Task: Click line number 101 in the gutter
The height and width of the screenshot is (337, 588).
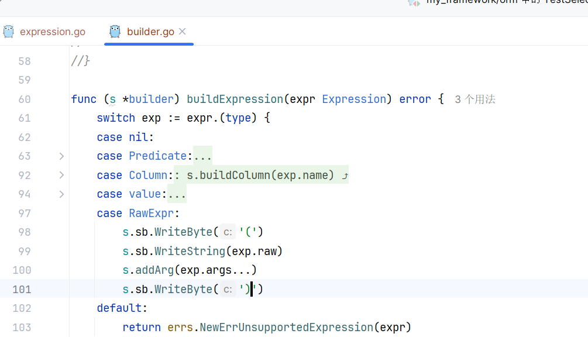Action: (x=22, y=290)
